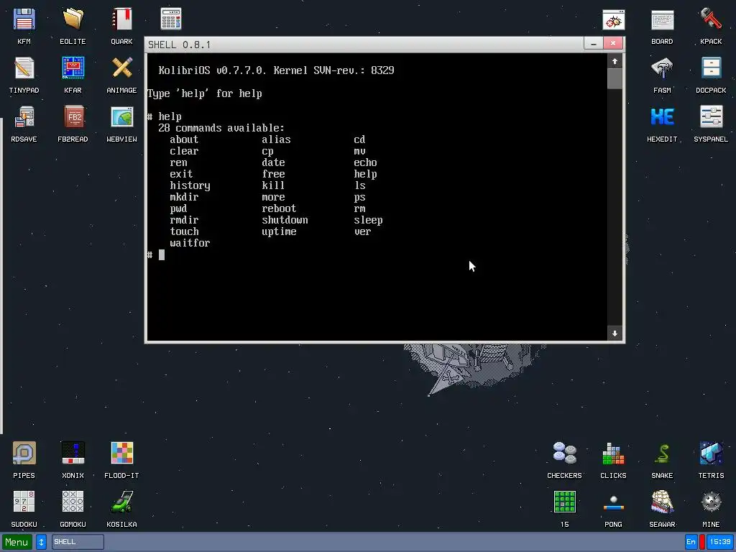Open the Menu button on taskbar
736x552 pixels.
click(17, 542)
